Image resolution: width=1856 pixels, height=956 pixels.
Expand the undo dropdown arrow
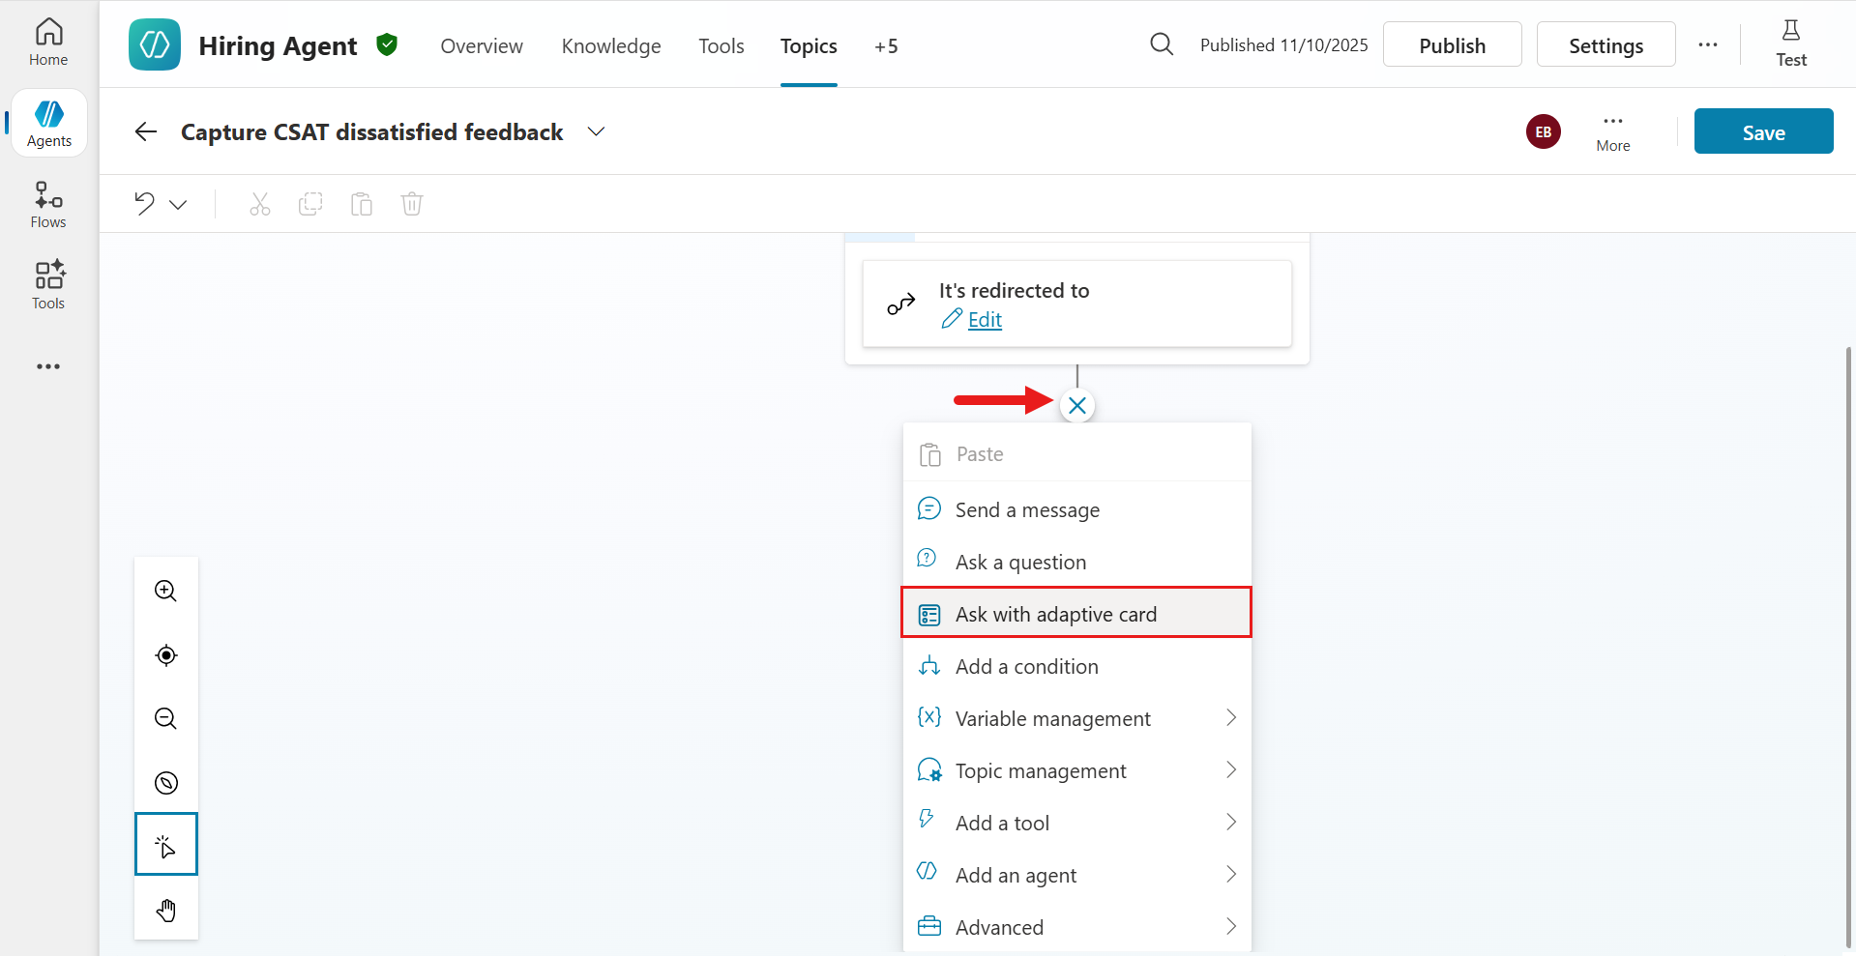[178, 204]
